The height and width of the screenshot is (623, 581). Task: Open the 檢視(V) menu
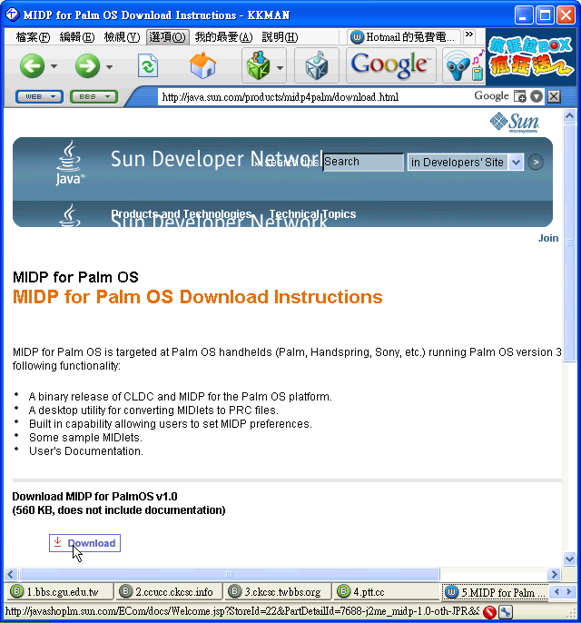click(122, 37)
